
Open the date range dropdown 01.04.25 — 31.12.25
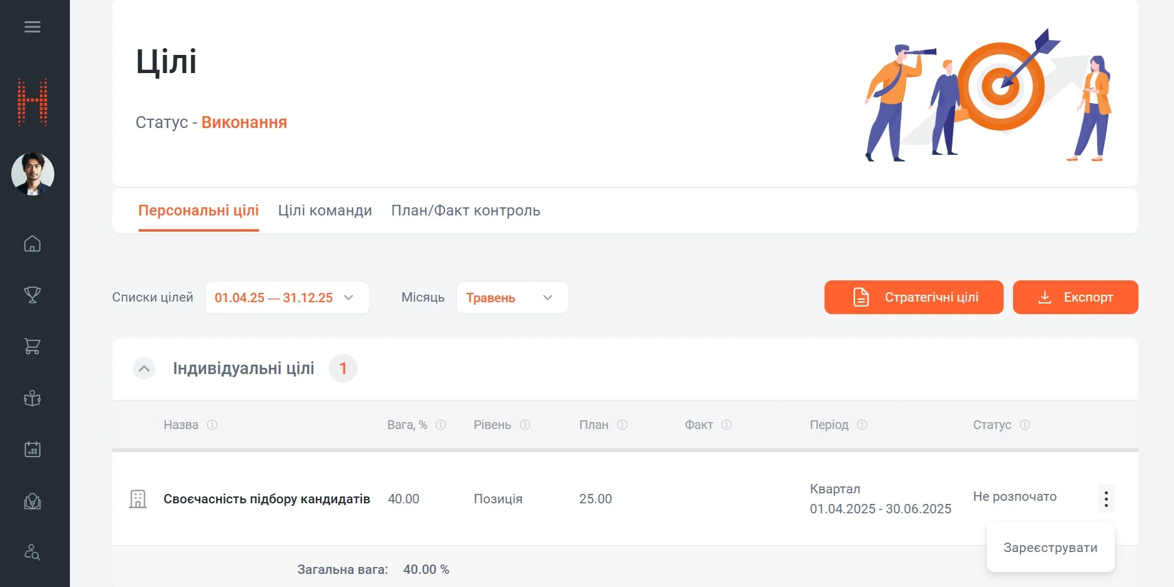coord(287,298)
